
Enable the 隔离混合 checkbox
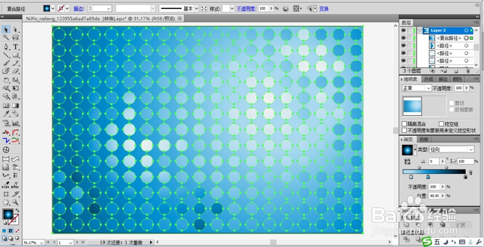coord(404,124)
